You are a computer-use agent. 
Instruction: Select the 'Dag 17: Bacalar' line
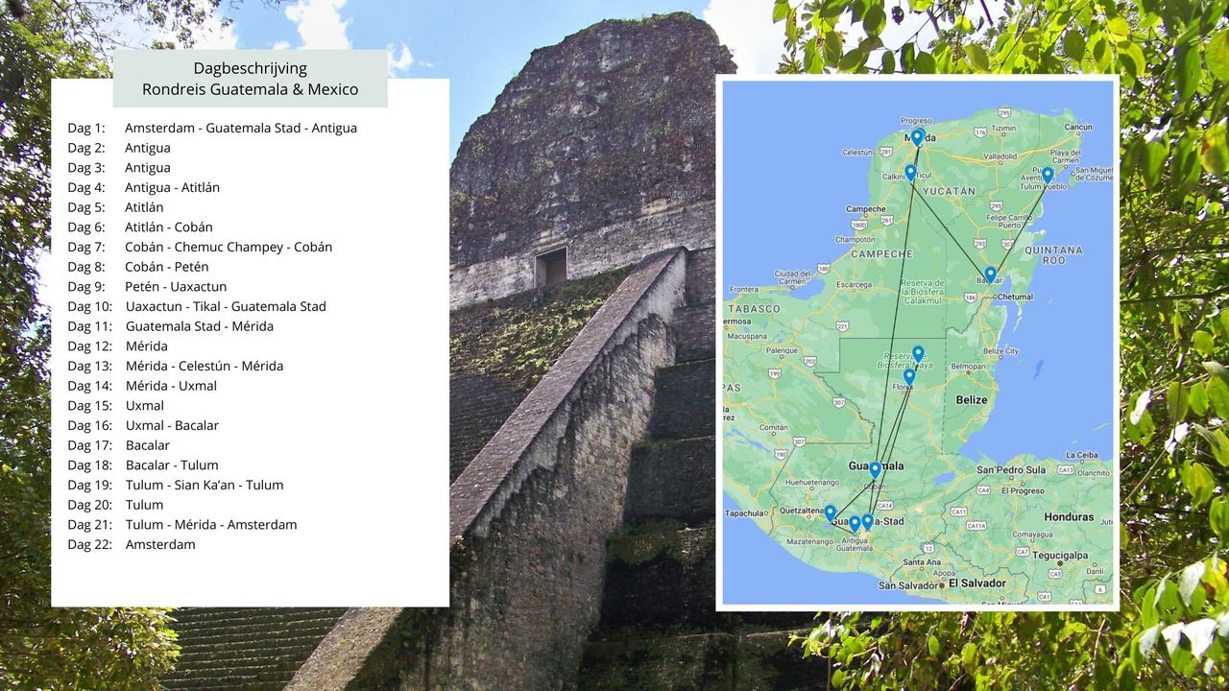[119, 445]
